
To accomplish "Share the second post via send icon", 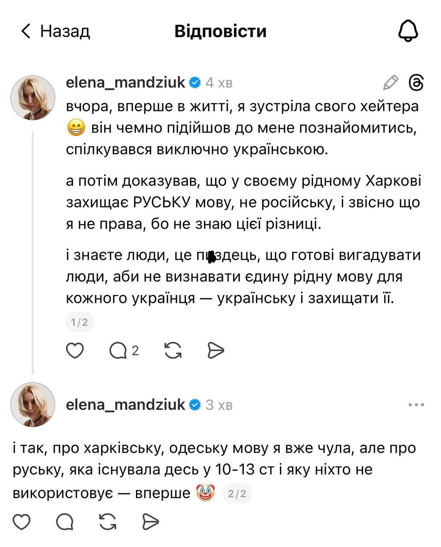I will pos(150,521).
